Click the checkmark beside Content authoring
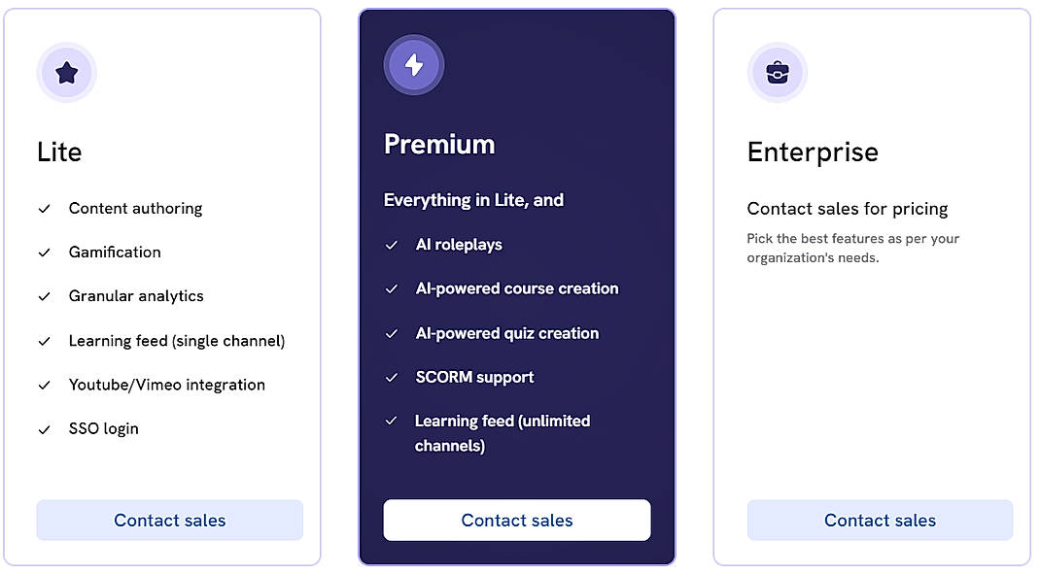The image size is (1040, 574). pyautogui.click(x=45, y=208)
